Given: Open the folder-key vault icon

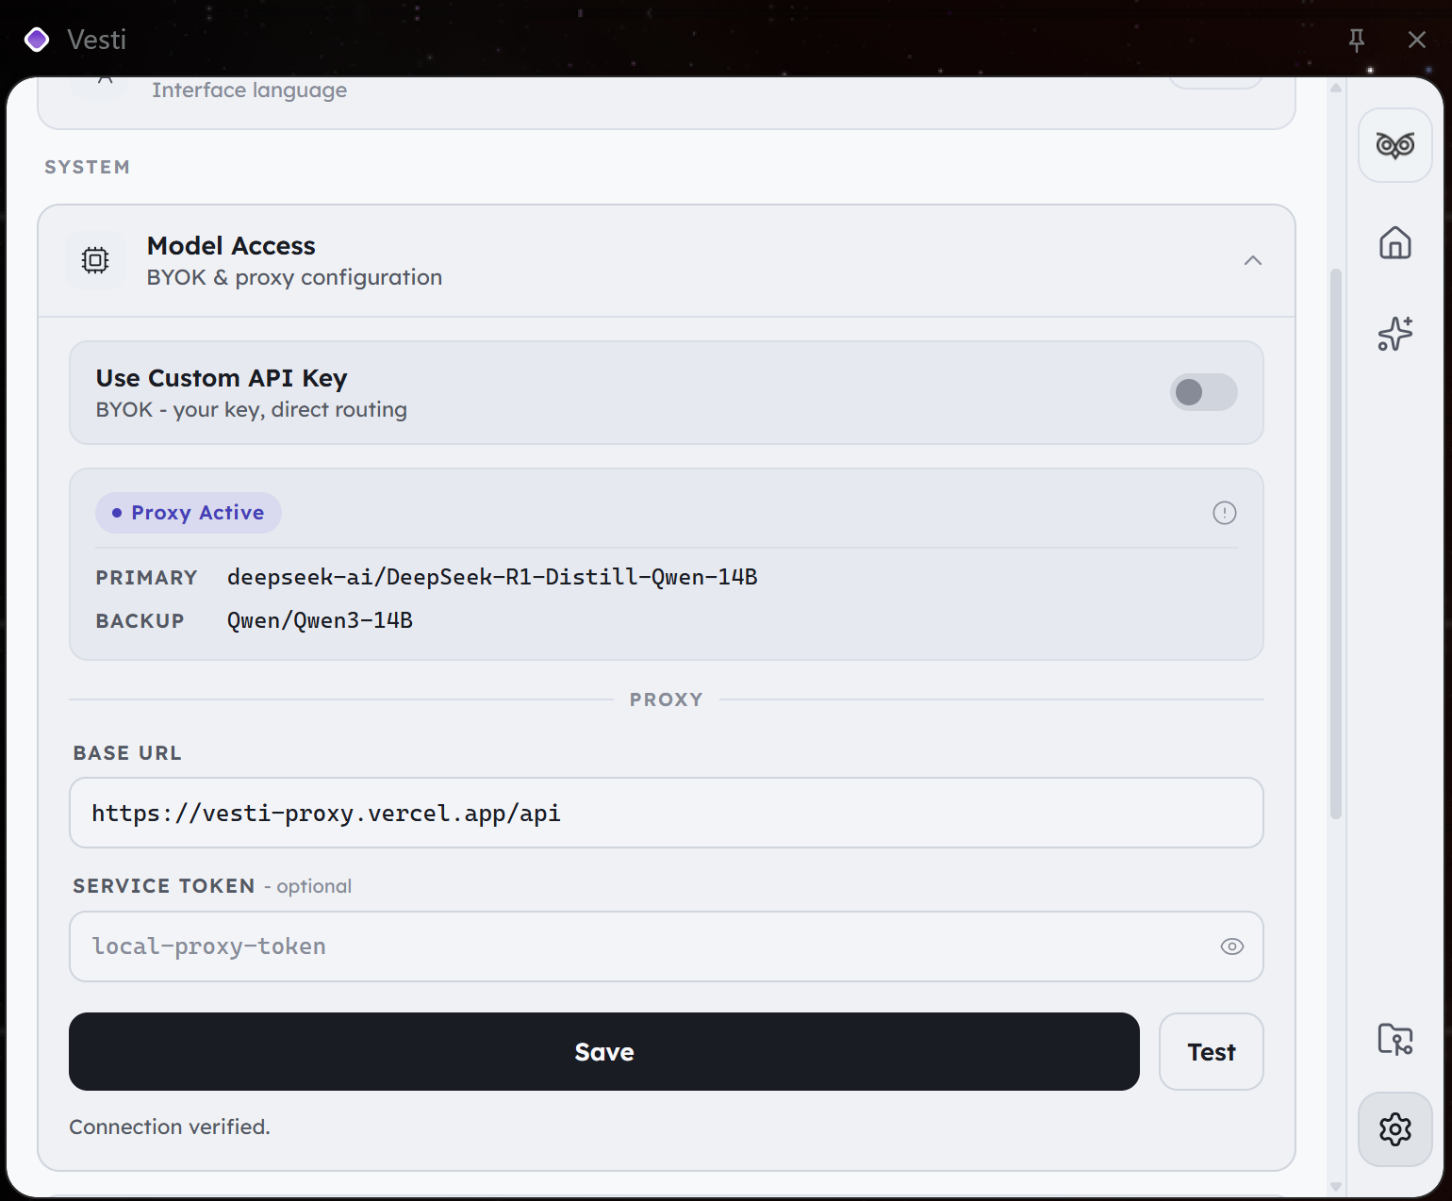Looking at the screenshot, I should pyautogui.click(x=1395, y=1039).
